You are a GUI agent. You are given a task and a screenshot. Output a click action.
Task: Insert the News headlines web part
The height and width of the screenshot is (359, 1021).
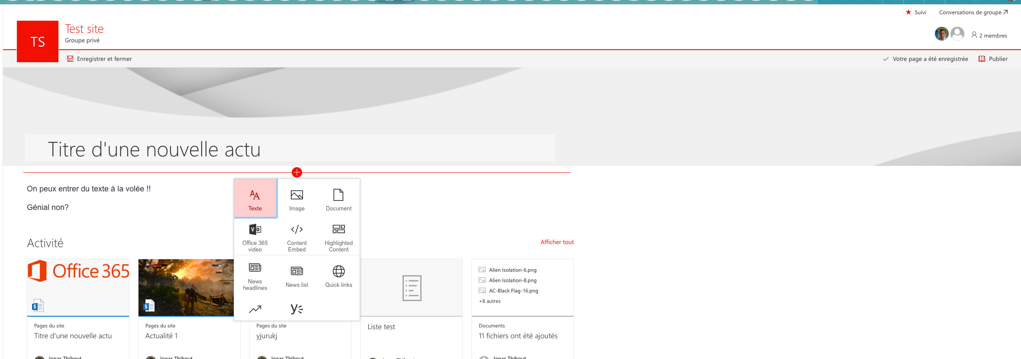tap(255, 276)
